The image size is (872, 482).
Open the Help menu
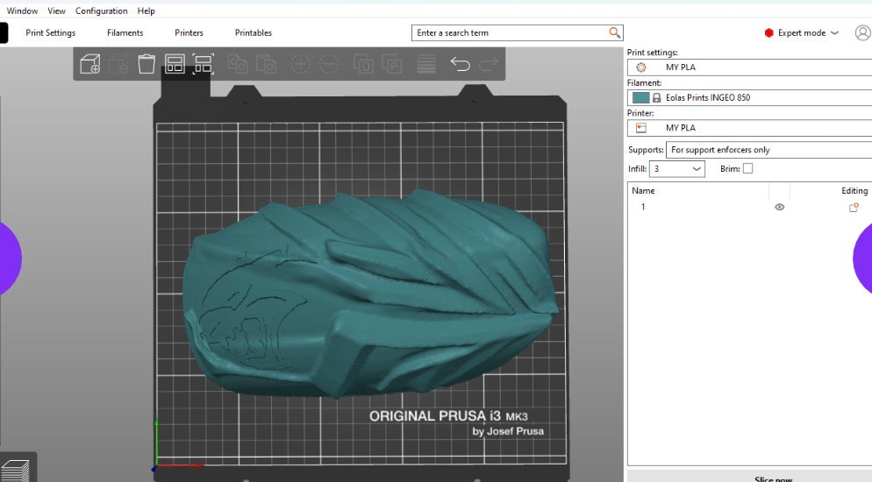click(x=147, y=11)
